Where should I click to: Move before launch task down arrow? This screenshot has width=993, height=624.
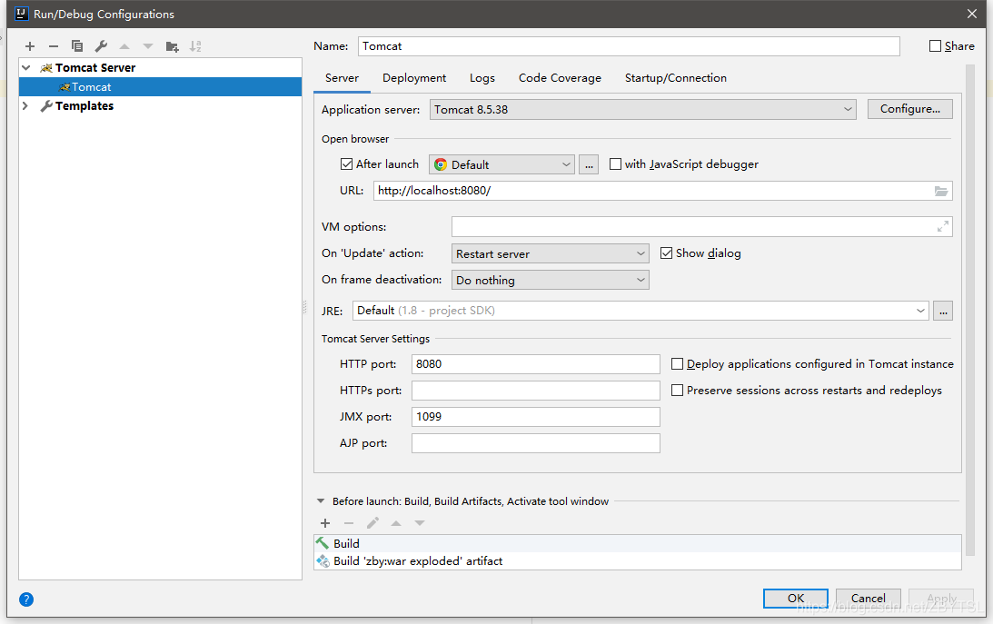tap(419, 523)
